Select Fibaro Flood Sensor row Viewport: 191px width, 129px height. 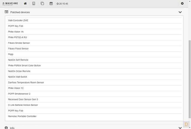click(x=94, y=49)
